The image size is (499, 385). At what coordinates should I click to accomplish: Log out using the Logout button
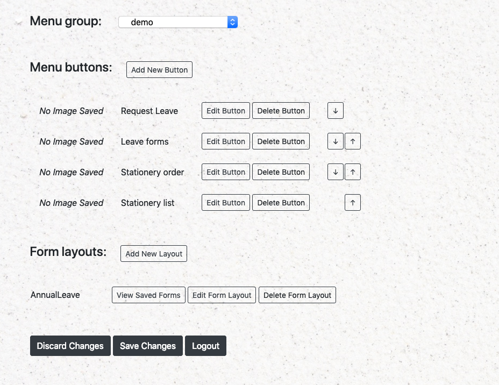(x=205, y=346)
